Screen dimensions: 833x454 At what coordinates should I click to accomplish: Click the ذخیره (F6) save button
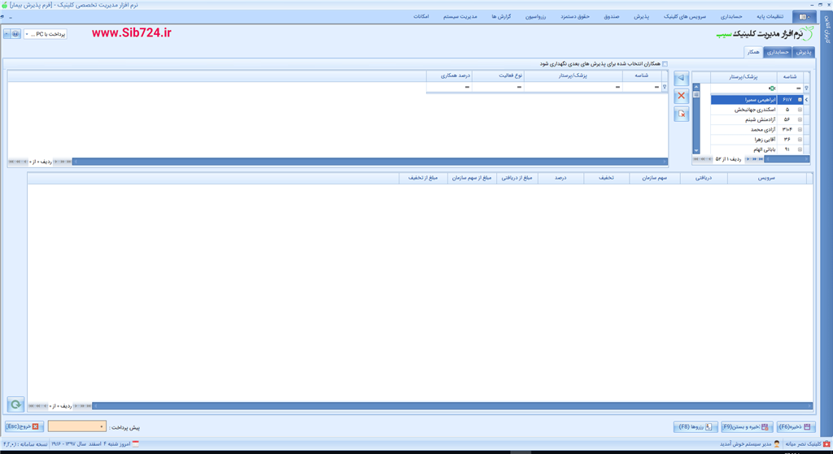point(796,426)
